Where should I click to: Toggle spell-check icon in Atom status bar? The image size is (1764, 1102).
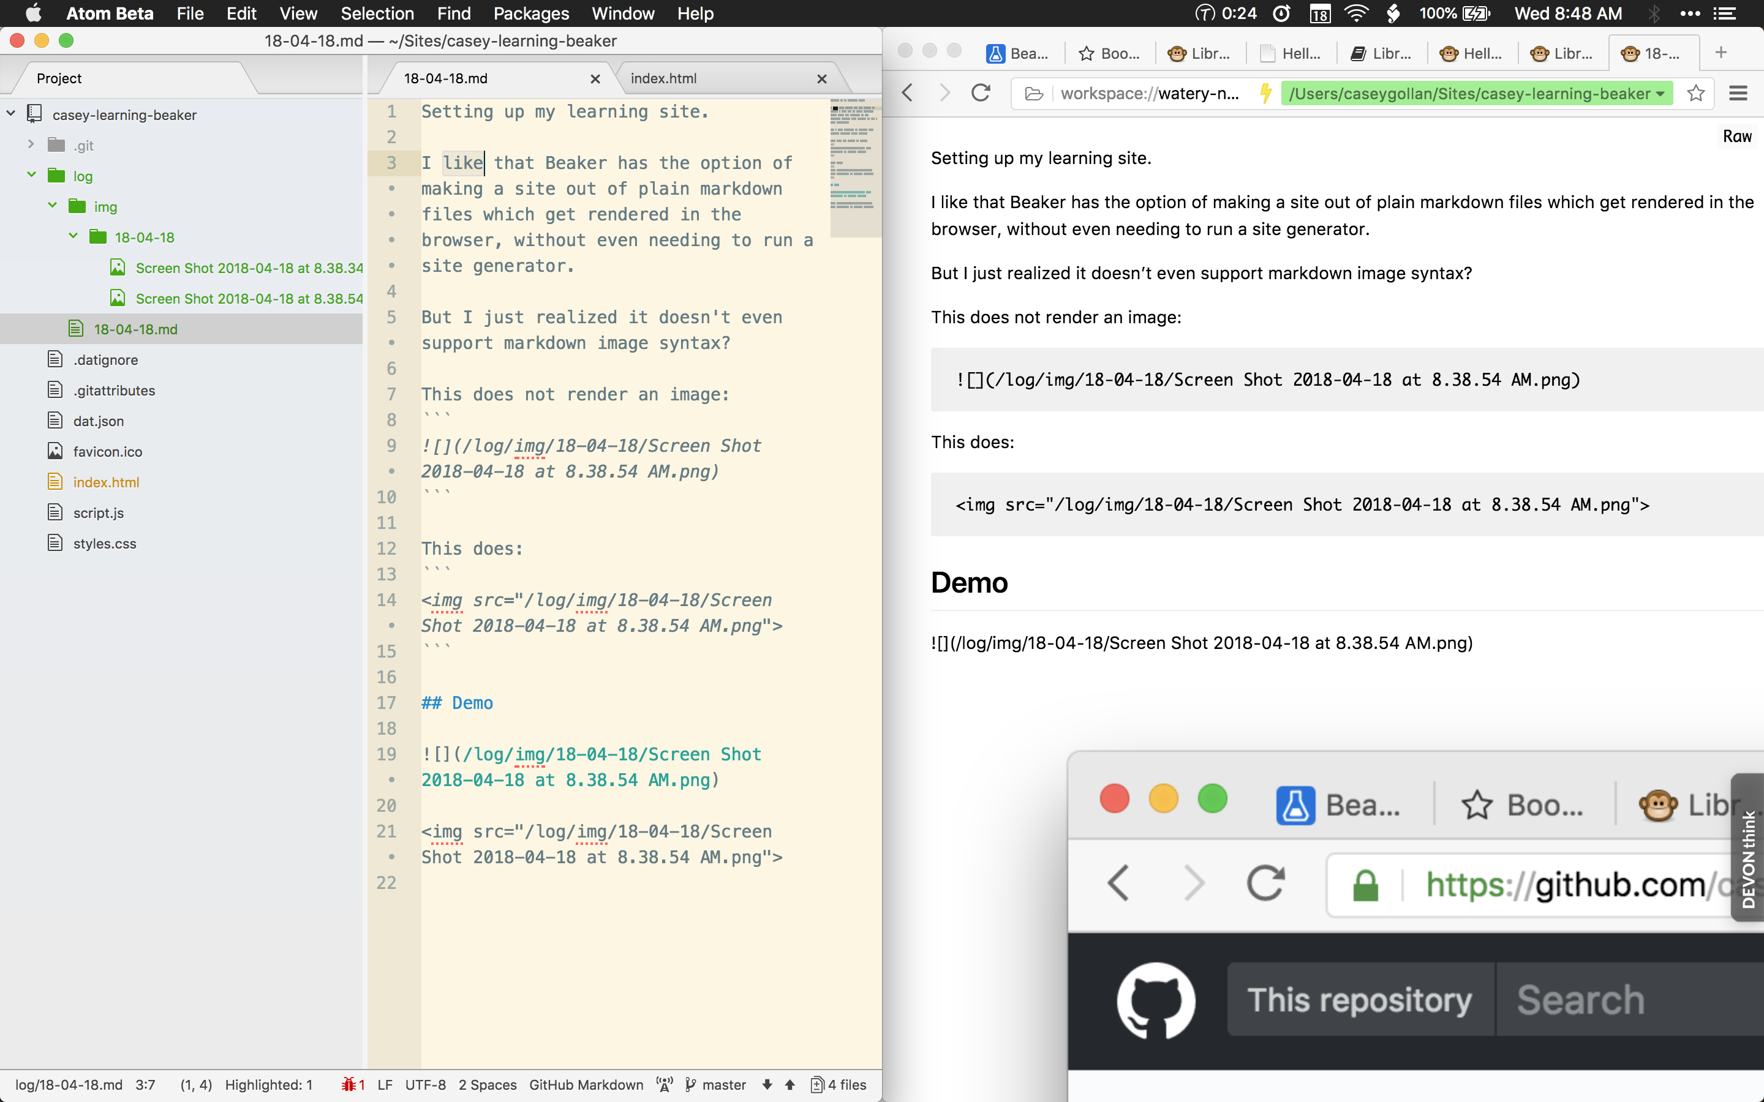click(663, 1084)
